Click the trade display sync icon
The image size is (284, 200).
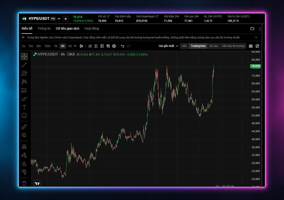[x=108, y=46]
